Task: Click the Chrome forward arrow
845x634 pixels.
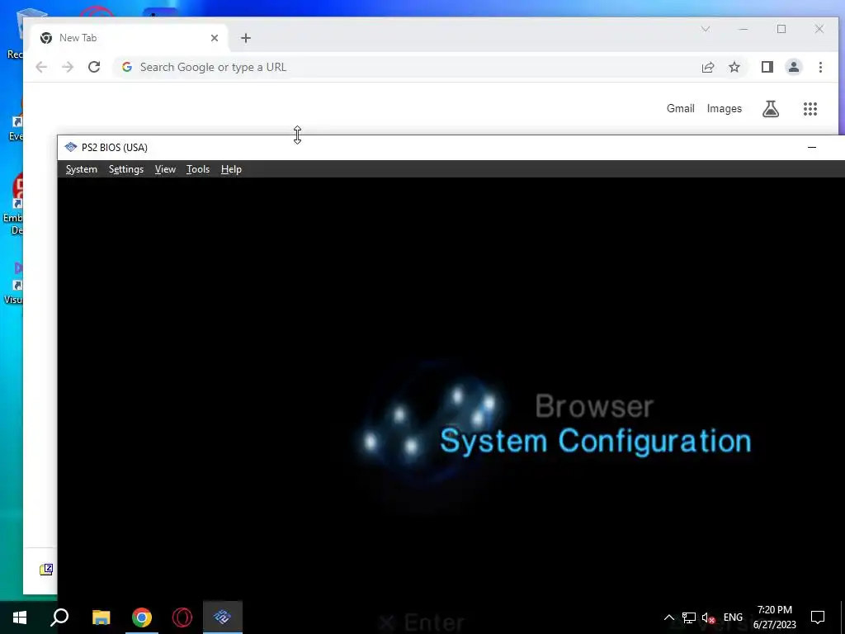Action: tap(68, 67)
